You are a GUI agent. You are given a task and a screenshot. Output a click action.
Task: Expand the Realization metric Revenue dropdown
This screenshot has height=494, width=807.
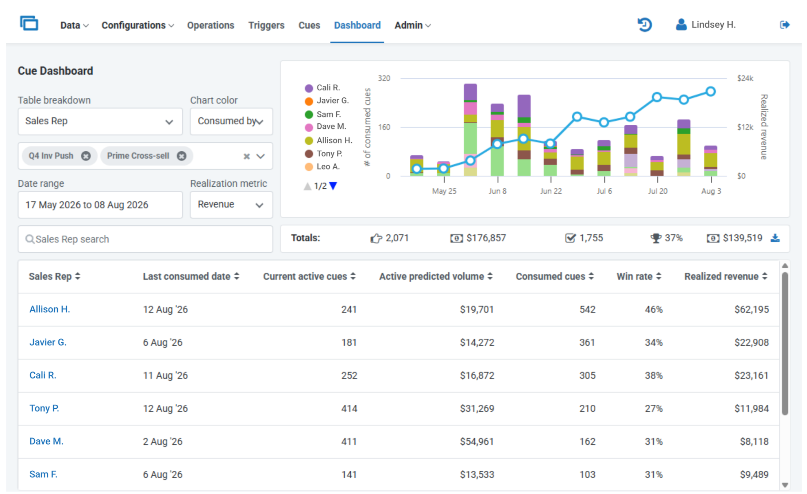[231, 205]
